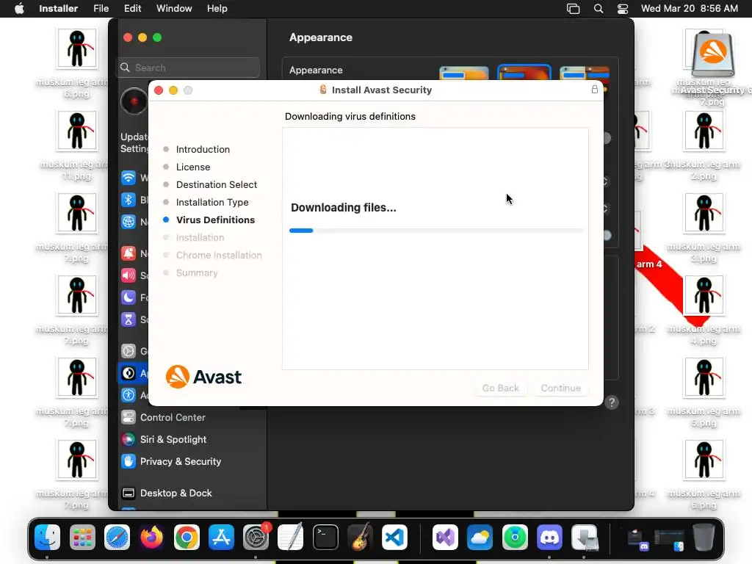
Task: Open the File menu
Action: [101, 9]
